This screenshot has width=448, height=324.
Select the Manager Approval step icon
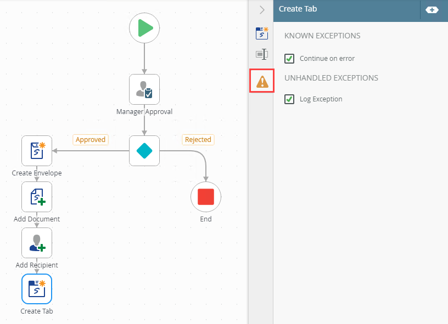click(x=144, y=89)
